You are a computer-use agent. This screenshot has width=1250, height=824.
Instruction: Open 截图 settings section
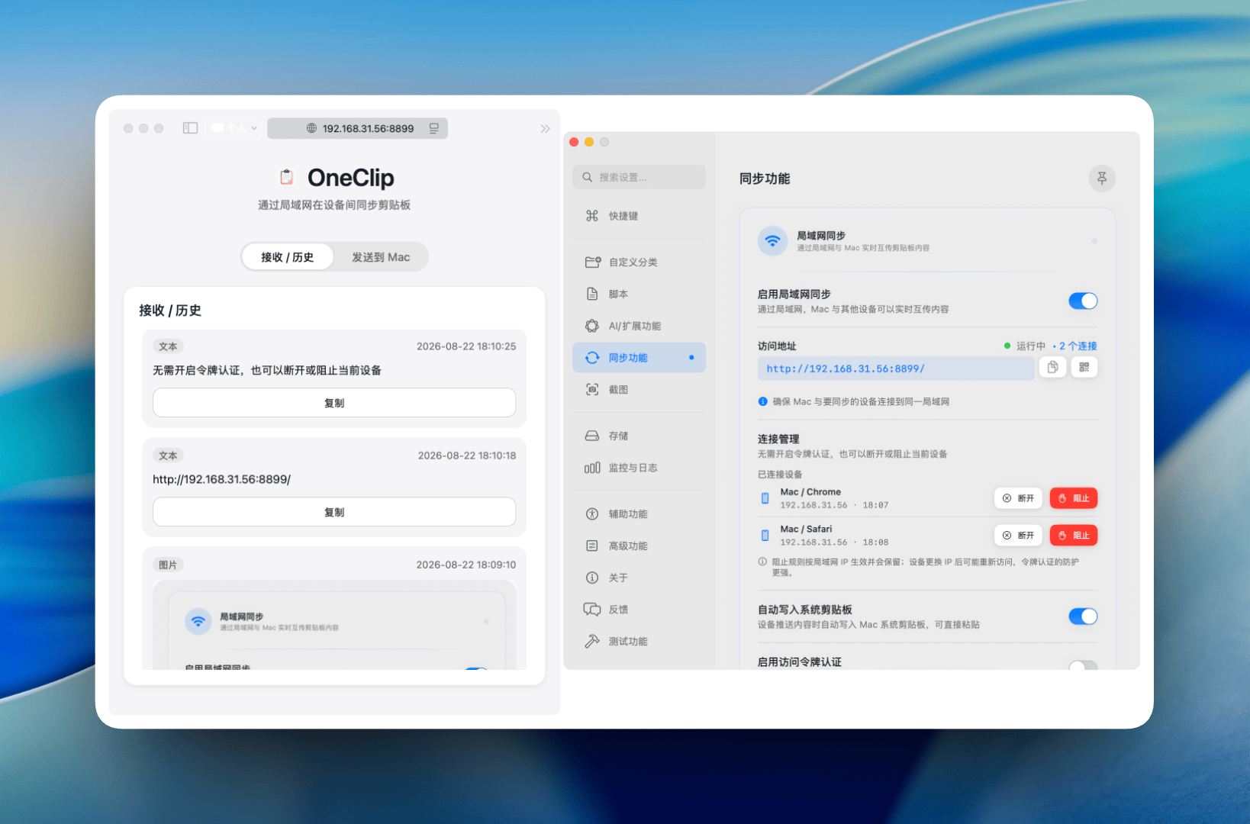pos(639,390)
